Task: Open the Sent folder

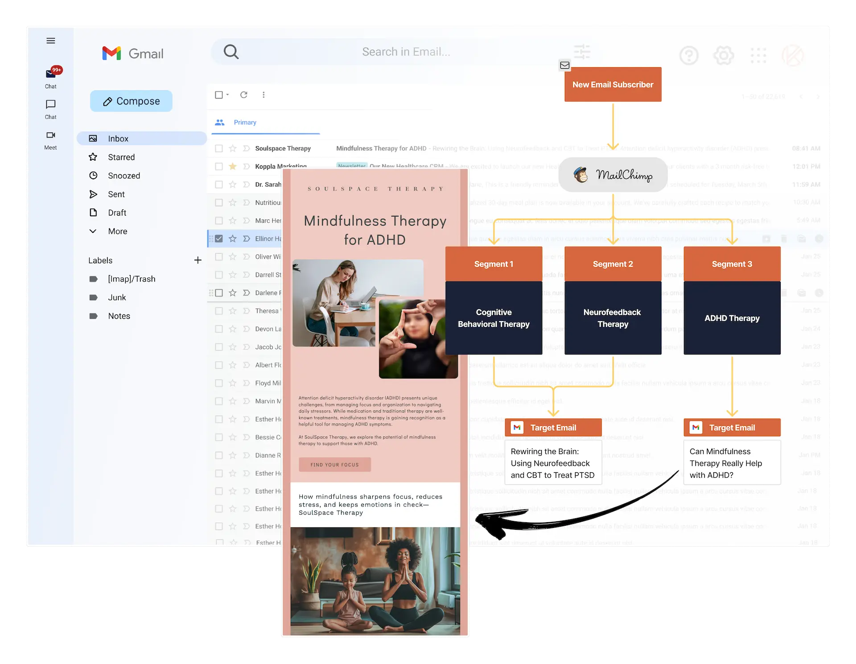Action: point(116,194)
